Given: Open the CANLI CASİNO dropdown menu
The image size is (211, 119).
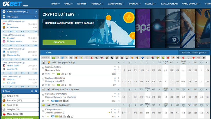Looking at the screenshot, I should pos(116,4).
